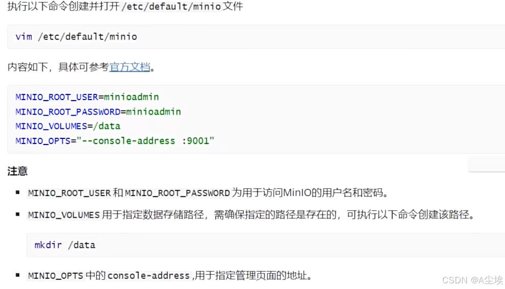Click the MINIO_ROOT_USER=minioadmin config line
The height and width of the screenshot is (289, 505).
point(87,97)
